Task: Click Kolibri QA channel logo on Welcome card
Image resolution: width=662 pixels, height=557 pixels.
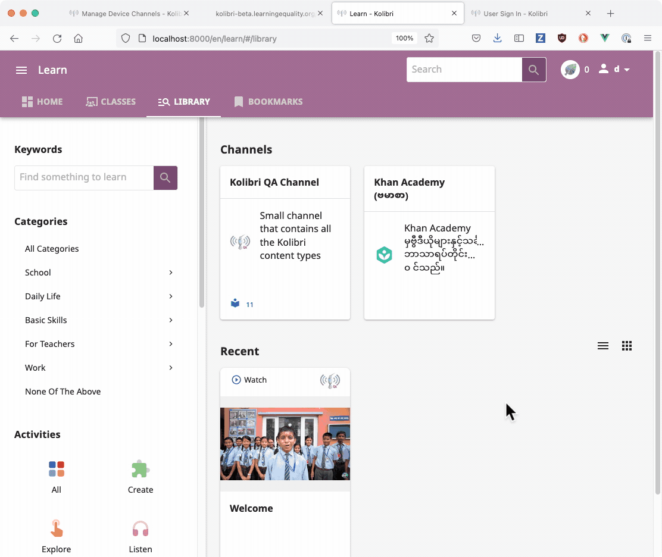Action: [x=330, y=380]
